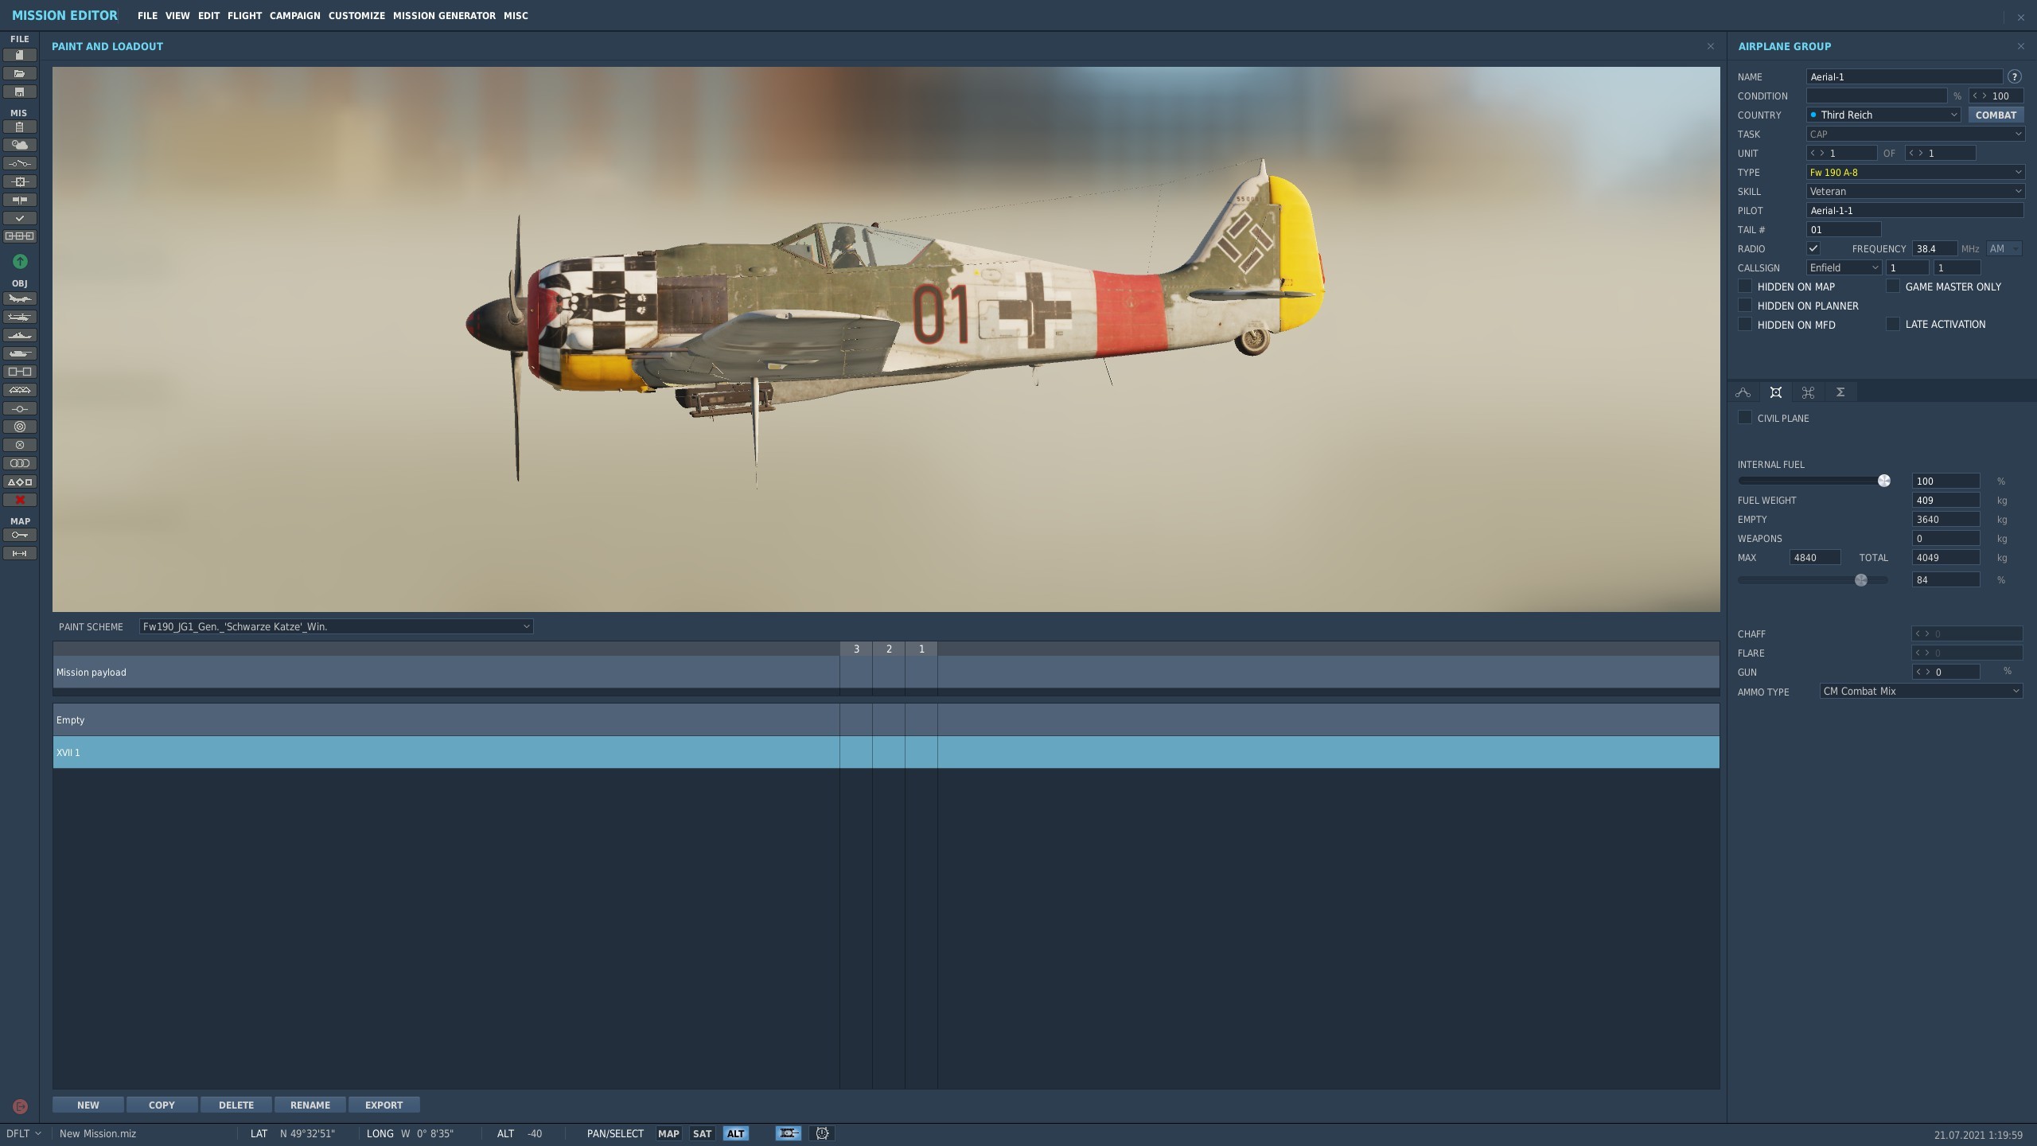The height and width of the screenshot is (1146, 2037).
Task: Select the map distance ruler tool
Action: coord(20,553)
